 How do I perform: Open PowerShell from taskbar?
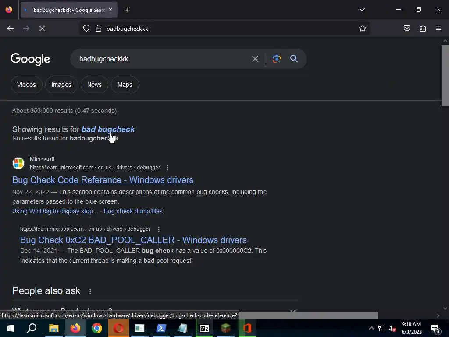pyautogui.click(x=161, y=328)
